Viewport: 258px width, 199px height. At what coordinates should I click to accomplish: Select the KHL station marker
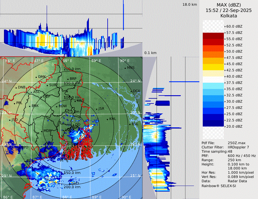tap(107, 119)
